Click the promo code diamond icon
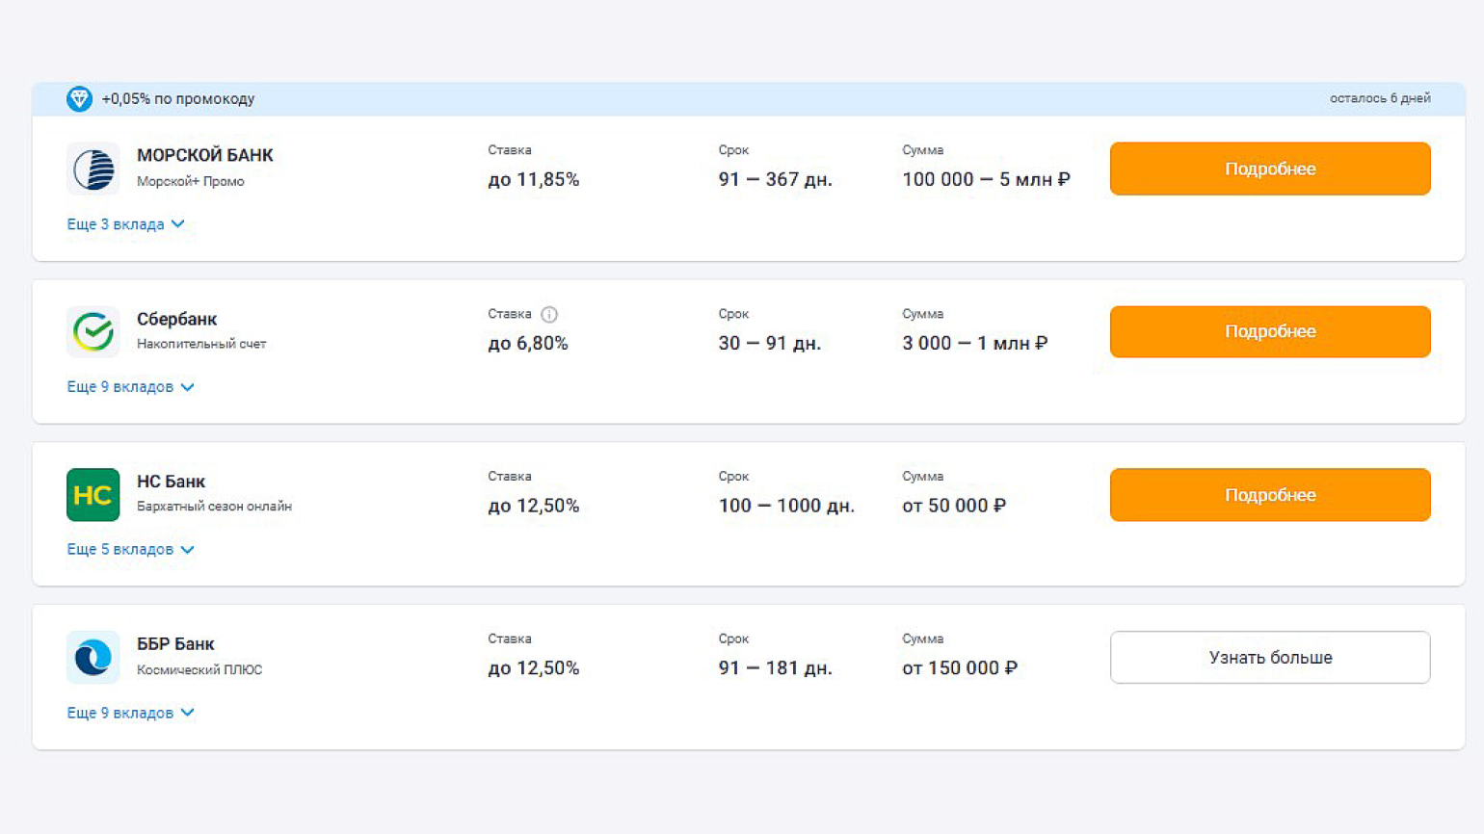 pos(79,98)
